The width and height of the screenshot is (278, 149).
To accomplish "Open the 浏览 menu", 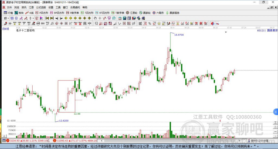I will click(x=17, y=7).
